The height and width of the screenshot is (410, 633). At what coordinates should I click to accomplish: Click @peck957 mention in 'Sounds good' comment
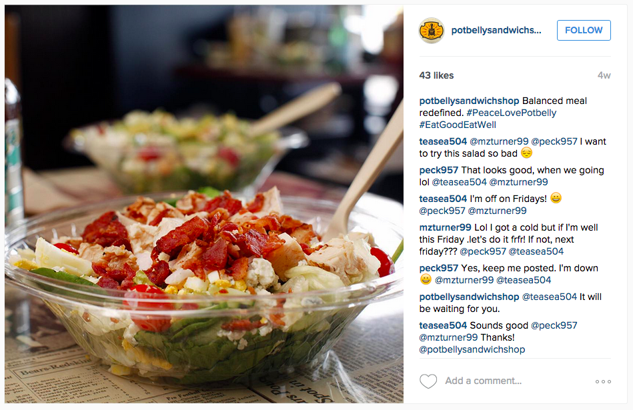[554, 325]
